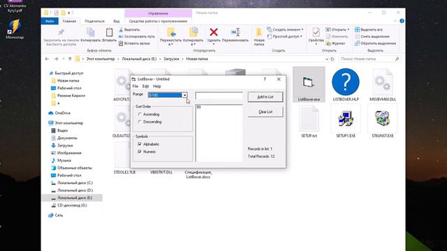This screenshot has width=447, height=251.
Task: Click the ListBoxer title bar help question mark
Action: pos(265,79)
